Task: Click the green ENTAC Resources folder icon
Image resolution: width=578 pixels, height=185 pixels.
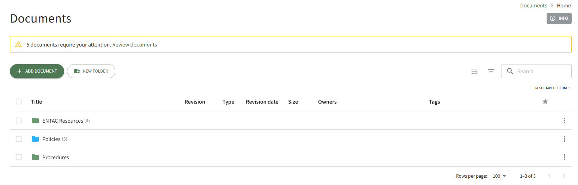Action: (35, 121)
